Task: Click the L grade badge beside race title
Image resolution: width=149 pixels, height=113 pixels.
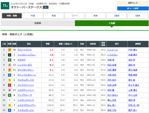Action: [x=46, y=7]
